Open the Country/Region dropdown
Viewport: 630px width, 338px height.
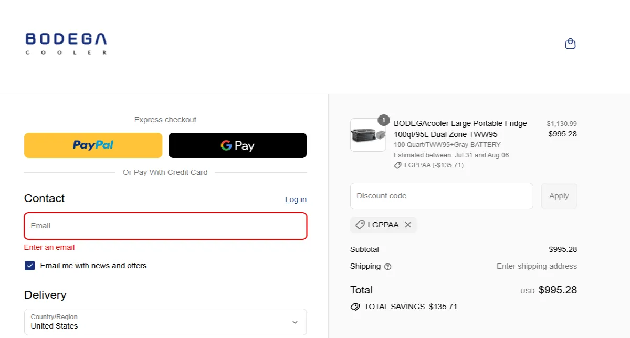pos(165,322)
